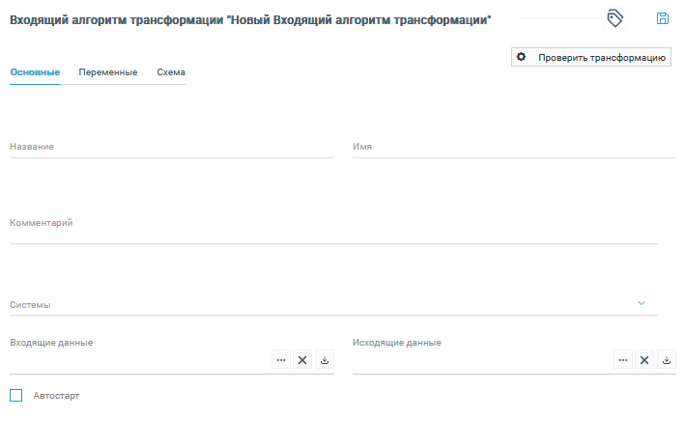Switch to the Основные tab
This screenshot has height=447, width=686.
(35, 72)
